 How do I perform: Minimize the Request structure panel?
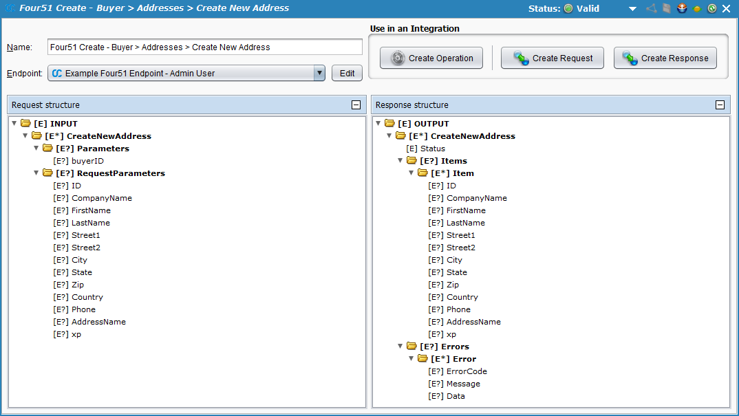tap(356, 105)
